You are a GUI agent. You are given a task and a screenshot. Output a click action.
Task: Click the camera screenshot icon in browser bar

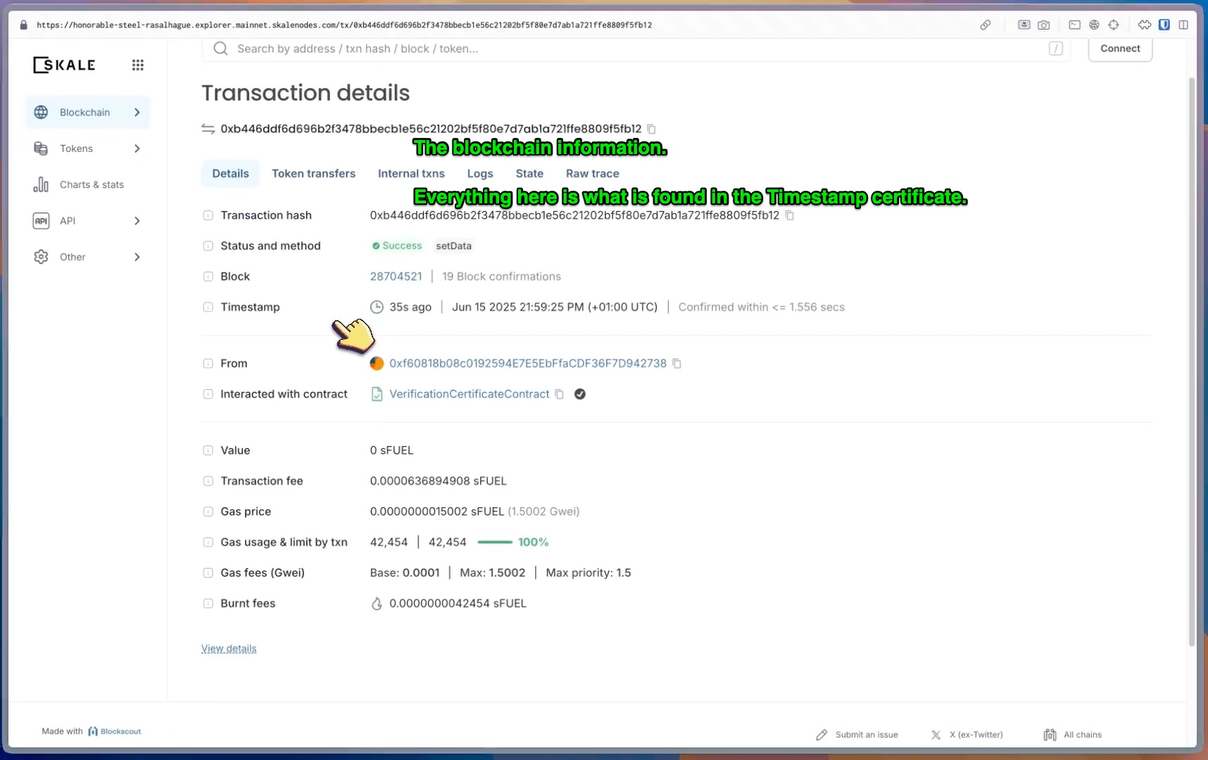coord(1044,25)
